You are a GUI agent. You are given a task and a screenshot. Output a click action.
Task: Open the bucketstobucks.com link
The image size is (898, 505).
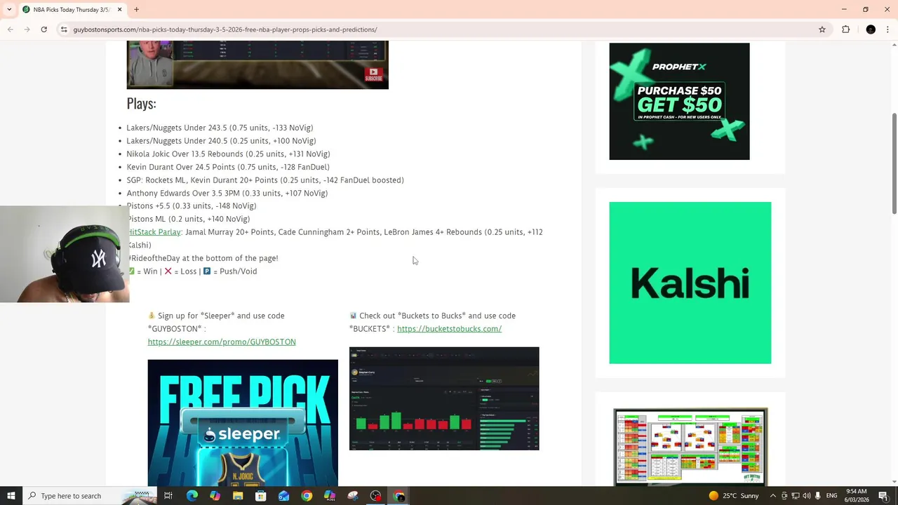point(449,329)
